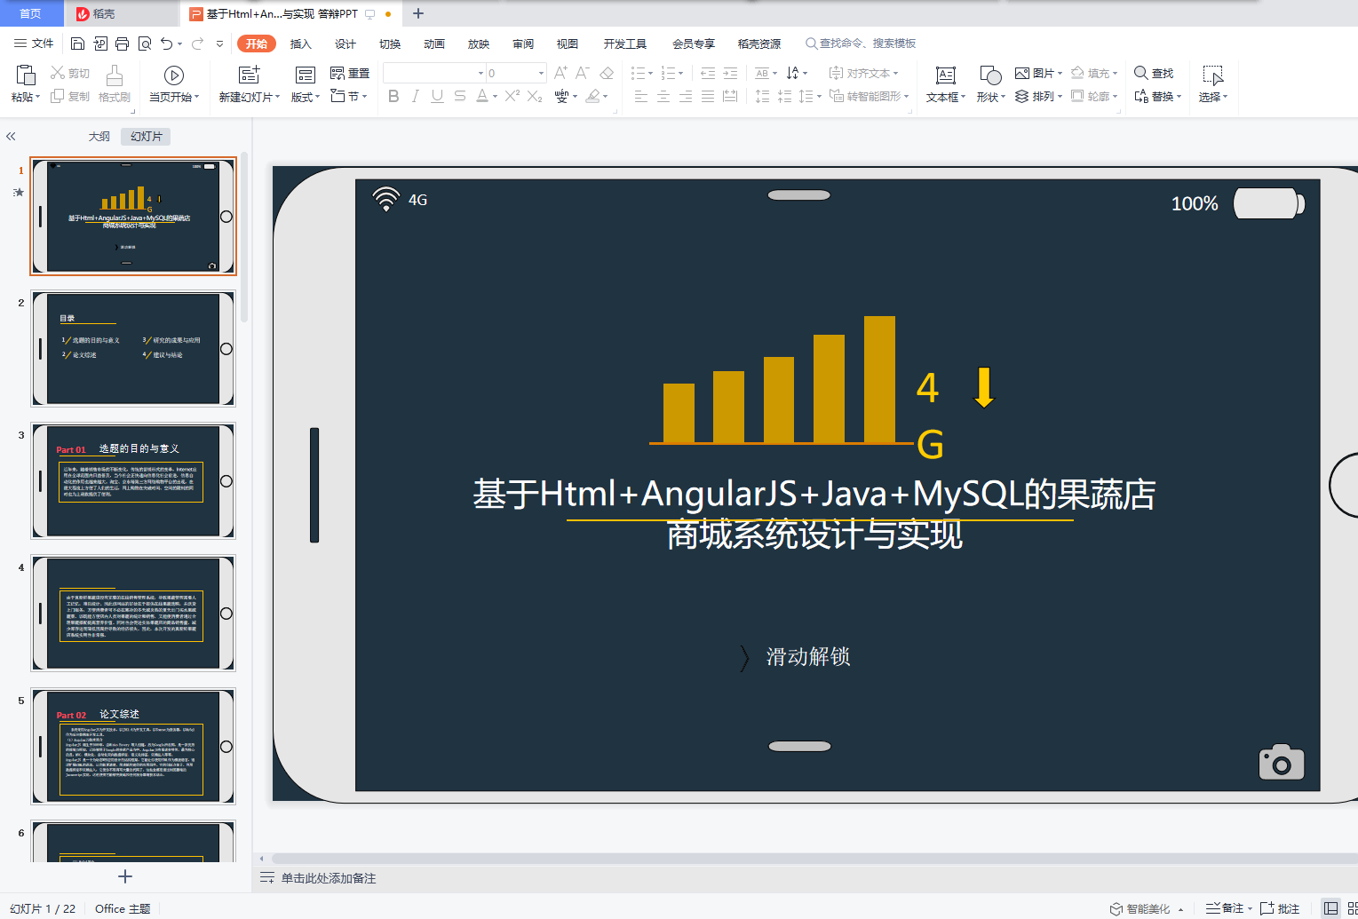The height and width of the screenshot is (919, 1358).
Task: Open the font name dropdown
Action: 481,73
